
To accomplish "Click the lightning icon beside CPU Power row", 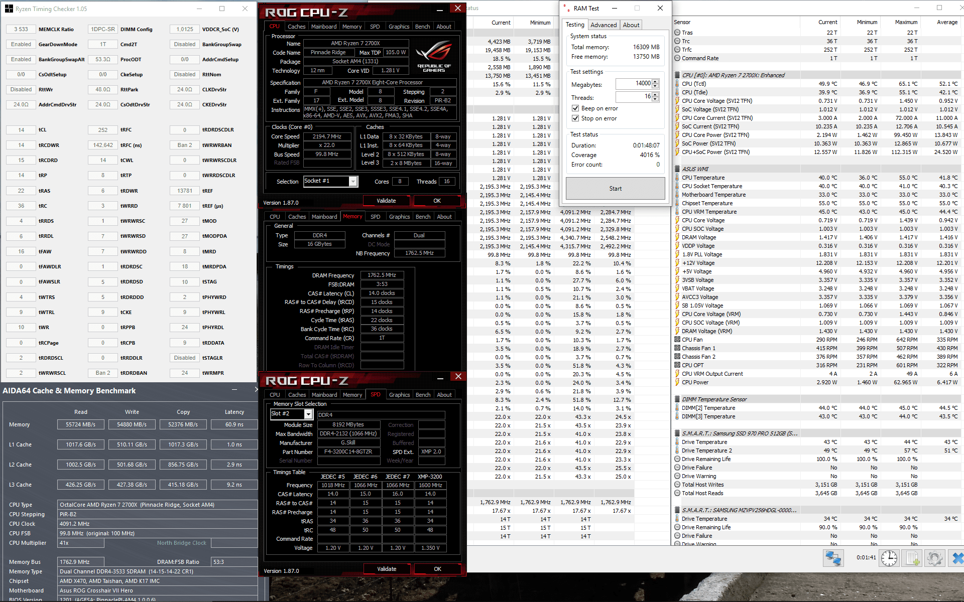I will (x=677, y=382).
